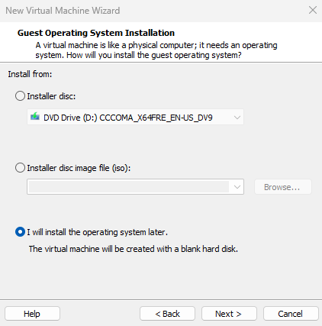Click the Help button
Image resolution: width=322 pixels, height=326 pixels.
(32, 314)
